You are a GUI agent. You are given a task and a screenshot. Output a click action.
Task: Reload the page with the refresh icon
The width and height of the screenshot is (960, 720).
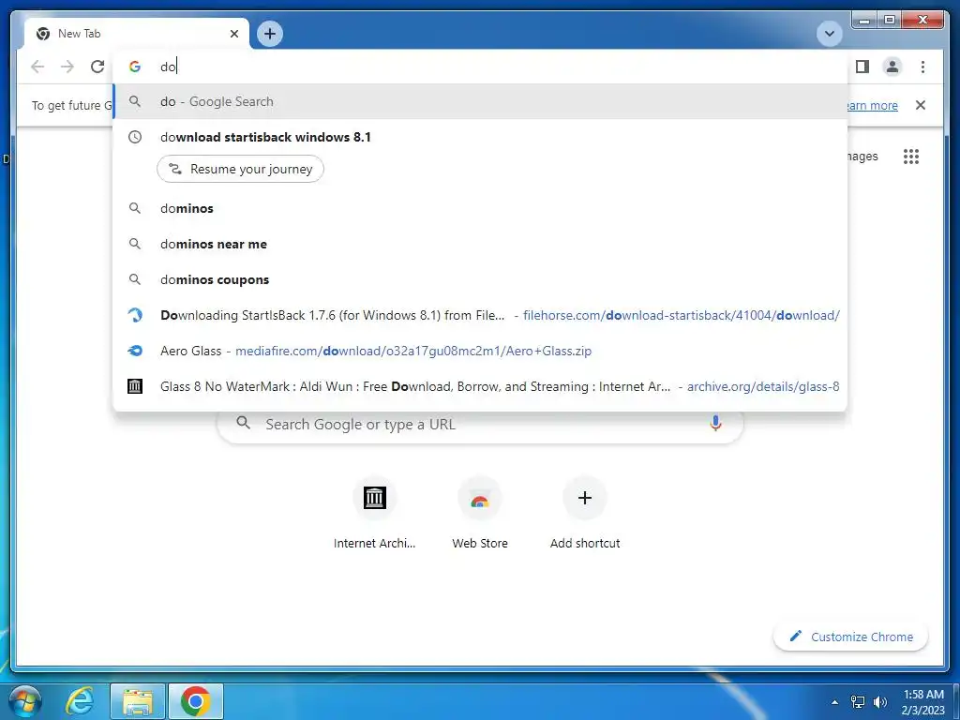coord(97,67)
